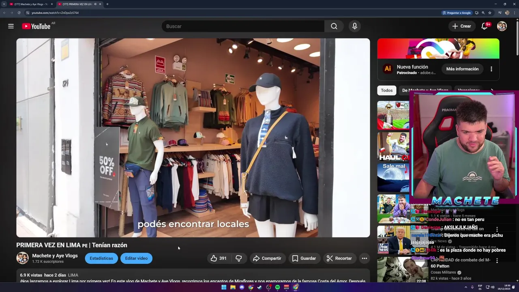Screen dimensions: 519x292
Task: Mute the tab audio speaker icon
Action: coord(95,4)
